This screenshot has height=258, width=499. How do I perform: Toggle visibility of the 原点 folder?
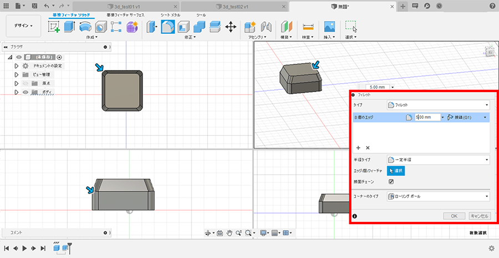pyautogui.click(x=25, y=83)
